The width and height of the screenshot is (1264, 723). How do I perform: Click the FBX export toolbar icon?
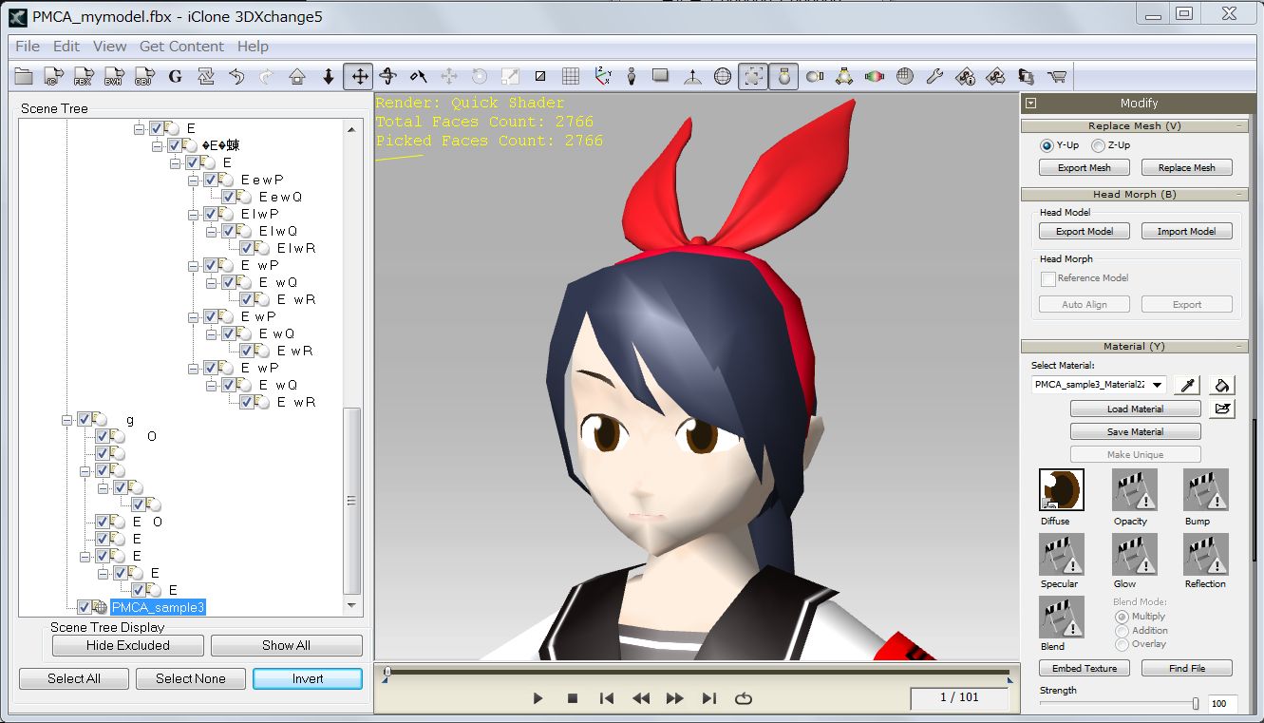[x=84, y=76]
